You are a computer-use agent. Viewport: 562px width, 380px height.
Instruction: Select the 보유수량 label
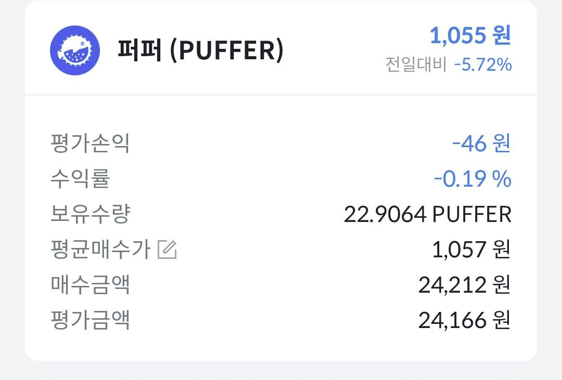(91, 214)
